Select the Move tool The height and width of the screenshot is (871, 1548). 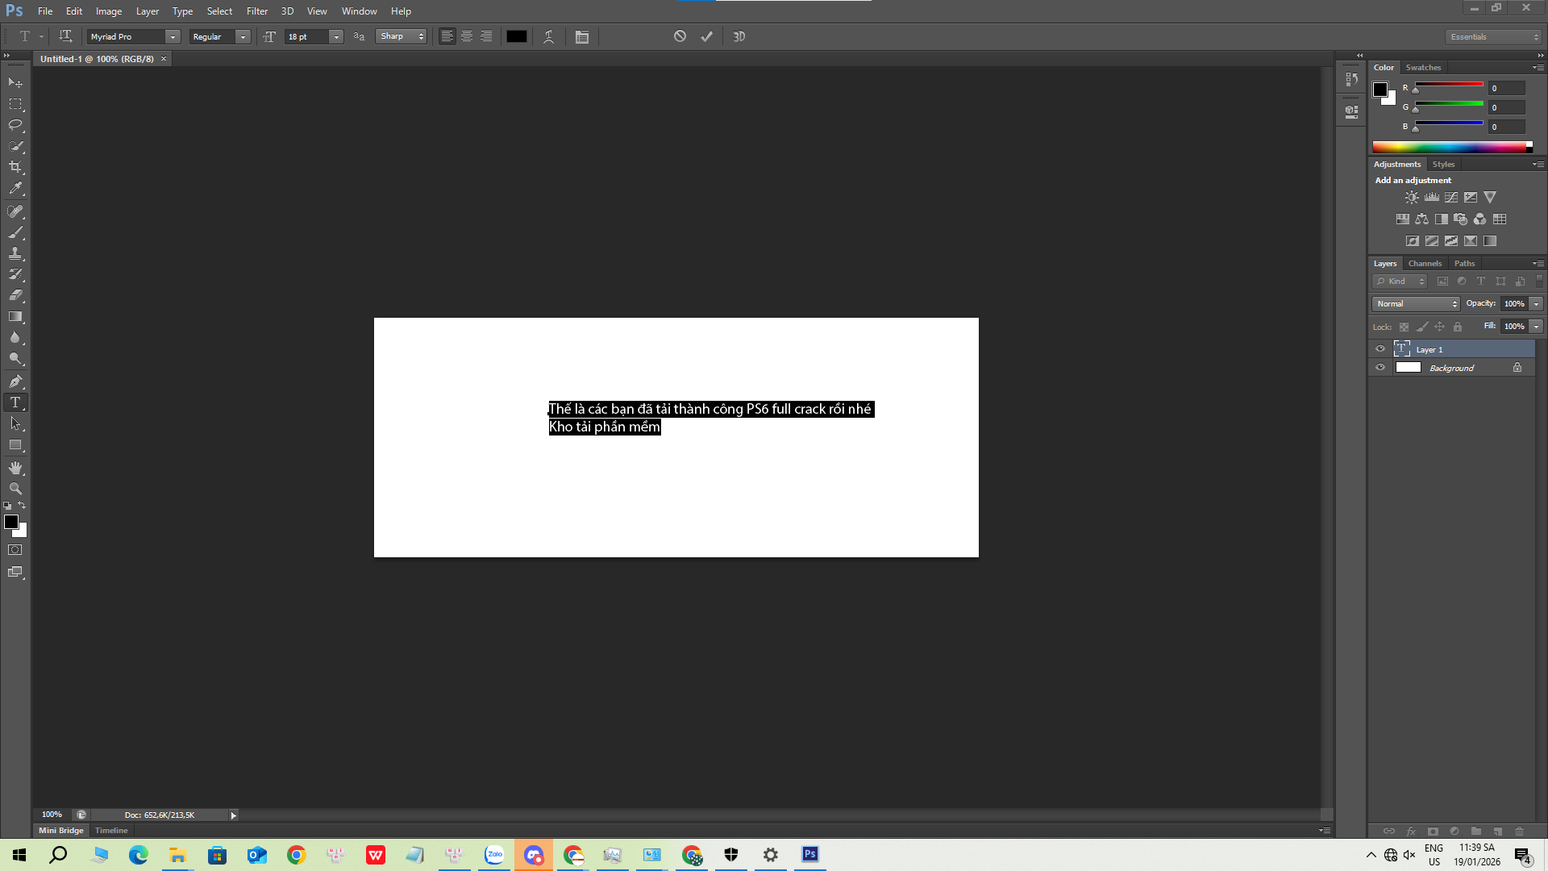[15, 83]
